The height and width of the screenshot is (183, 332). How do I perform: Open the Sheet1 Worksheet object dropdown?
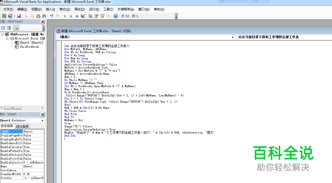pyautogui.click(x=42, y=121)
